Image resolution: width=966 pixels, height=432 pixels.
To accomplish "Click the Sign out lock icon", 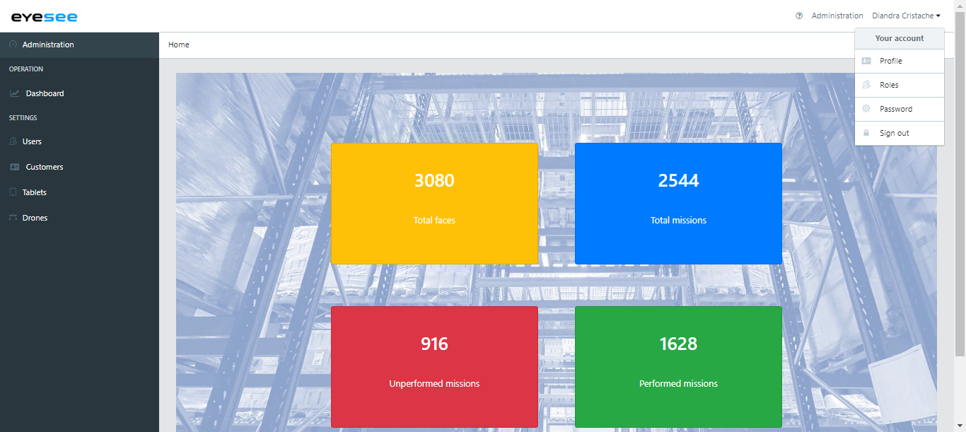I will tap(866, 133).
